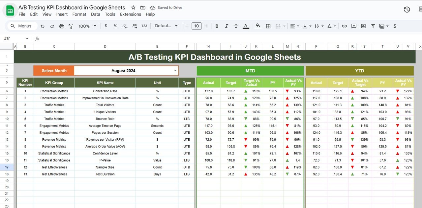The image size is (422, 208).
Task: Open the font family dropdown
Action: (x=166, y=26)
